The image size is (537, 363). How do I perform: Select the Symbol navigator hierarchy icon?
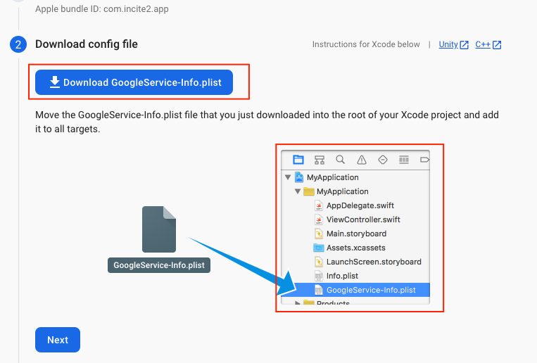pyautogui.click(x=319, y=160)
